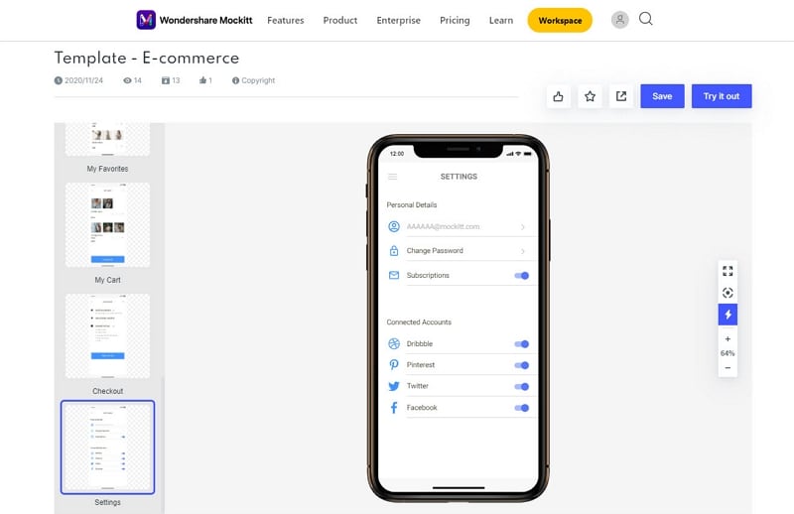Click the center target focus icon
This screenshot has width=794, height=514.
pos(728,293)
